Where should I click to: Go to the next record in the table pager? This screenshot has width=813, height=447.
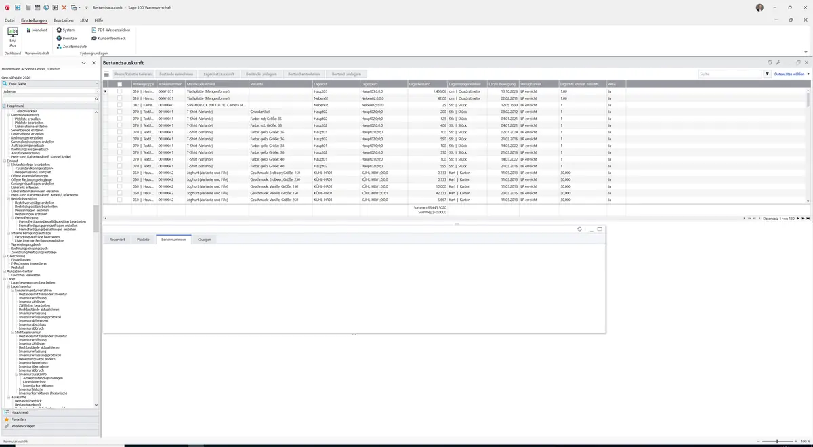799,219
